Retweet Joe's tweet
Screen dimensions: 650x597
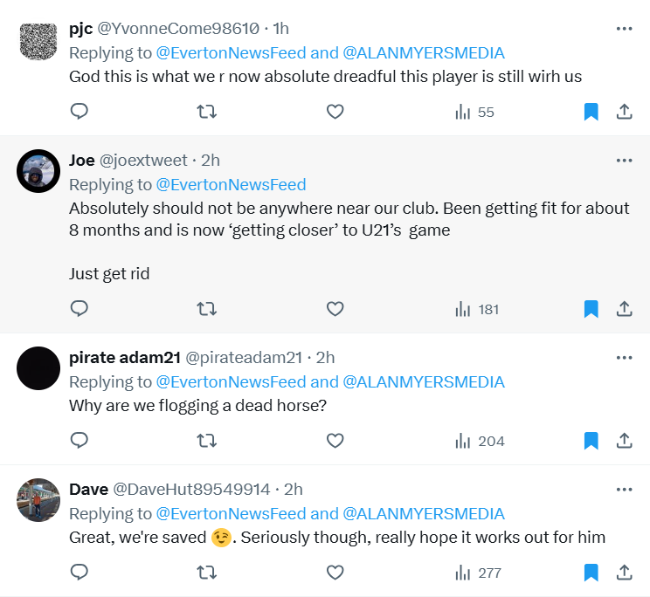(x=207, y=309)
